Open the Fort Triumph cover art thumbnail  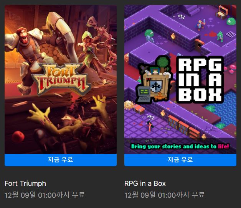(61, 79)
